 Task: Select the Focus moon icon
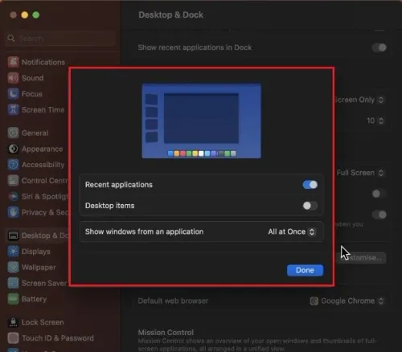coord(13,94)
